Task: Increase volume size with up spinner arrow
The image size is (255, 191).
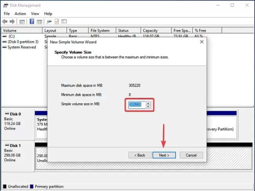Action: pyautogui.click(x=148, y=103)
